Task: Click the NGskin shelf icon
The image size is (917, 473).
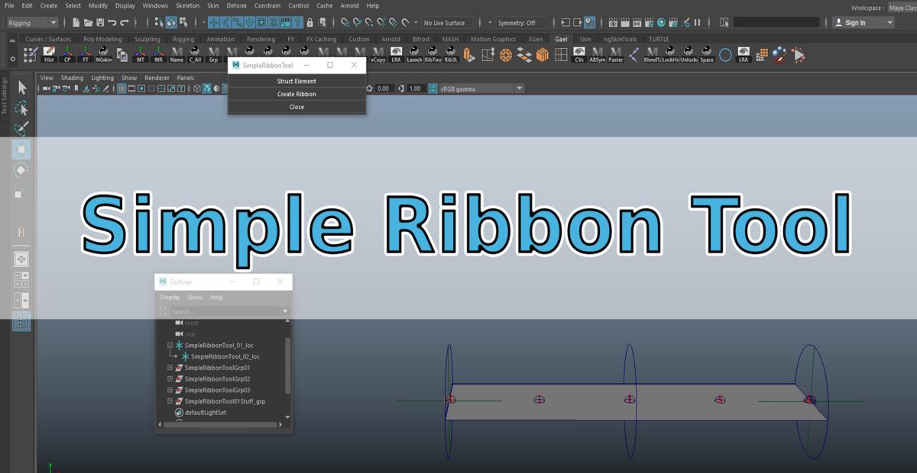Action: coord(103,54)
